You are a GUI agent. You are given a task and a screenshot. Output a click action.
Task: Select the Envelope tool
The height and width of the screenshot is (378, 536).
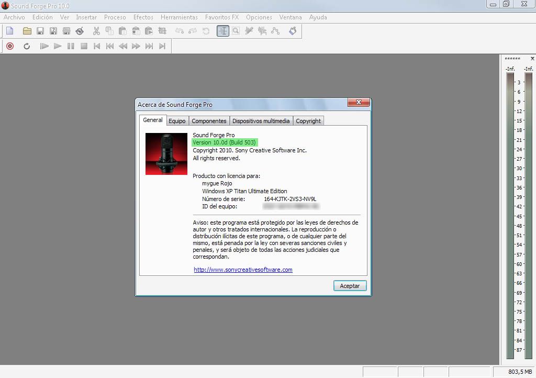(275, 31)
